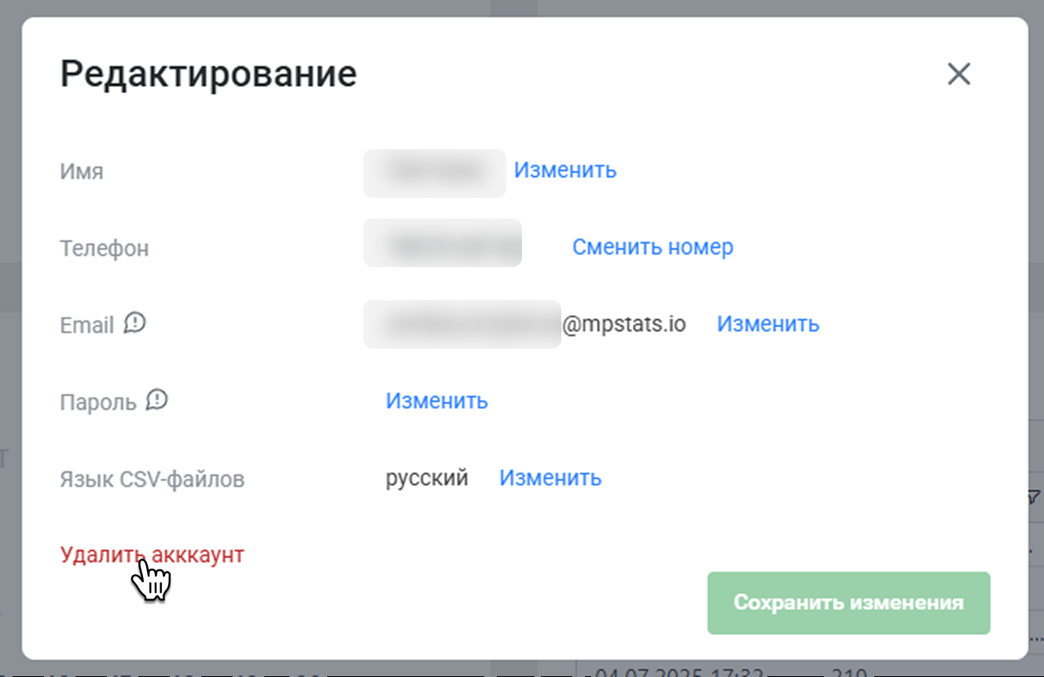The width and height of the screenshot is (1044, 677).
Task: Click Изменить in the Пароль row
Action: pyautogui.click(x=436, y=401)
